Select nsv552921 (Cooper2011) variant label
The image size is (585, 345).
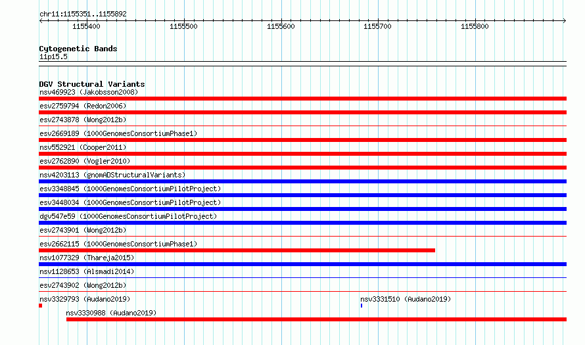coord(83,147)
